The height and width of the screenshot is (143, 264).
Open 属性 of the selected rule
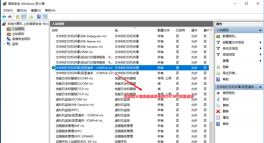click(225, 118)
